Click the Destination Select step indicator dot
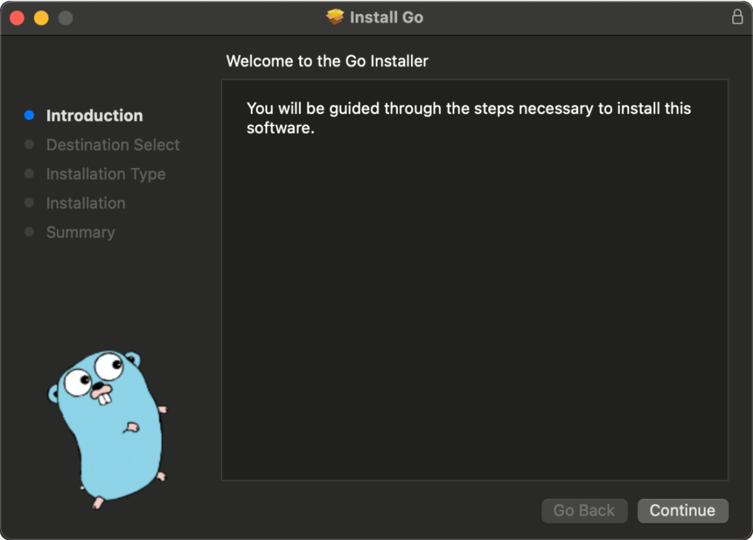753x540 pixels. pyautogui.click(x=29, y=144)
